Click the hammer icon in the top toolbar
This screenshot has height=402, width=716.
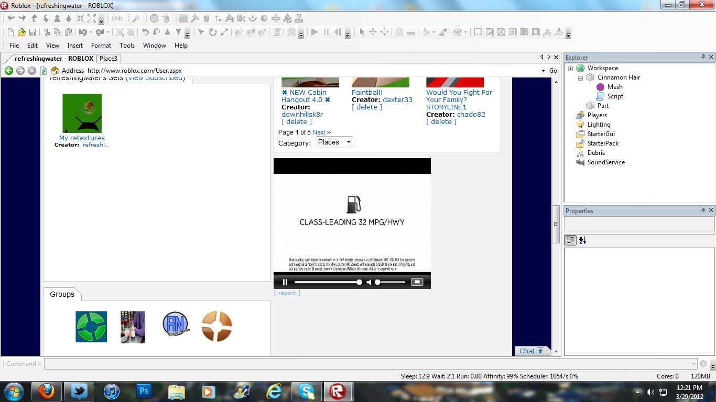(x=194, y=18)
